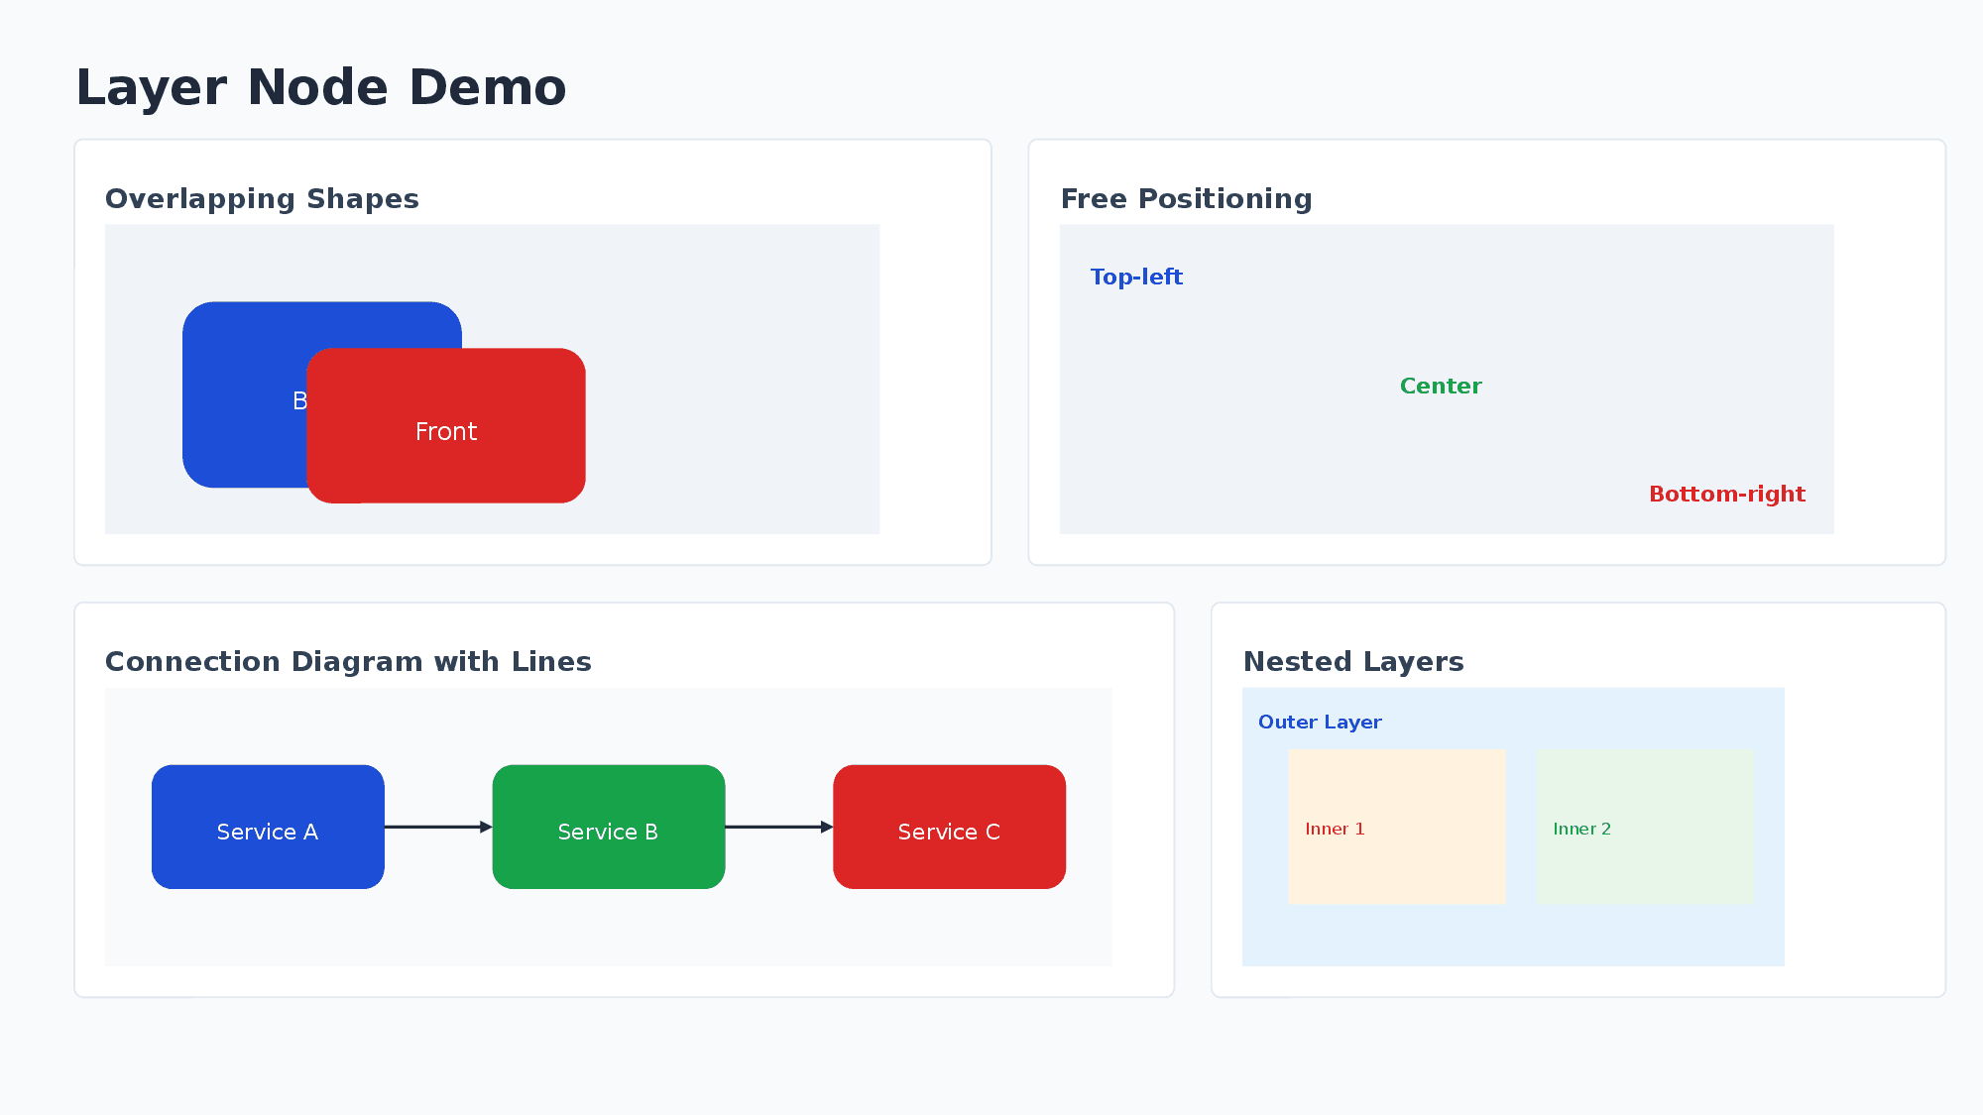Toggle the Bottom-right label
Viewport: 1983px width, 1115px height.
point(1727,493)
